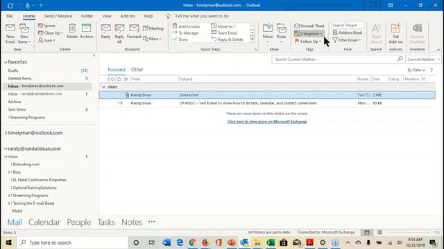444x249 pixels.
Task: Expand the ! Boss folder
Action: [9, 172]
